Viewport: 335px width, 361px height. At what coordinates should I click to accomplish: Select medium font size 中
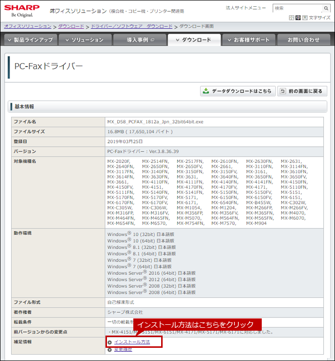(298, 18)
